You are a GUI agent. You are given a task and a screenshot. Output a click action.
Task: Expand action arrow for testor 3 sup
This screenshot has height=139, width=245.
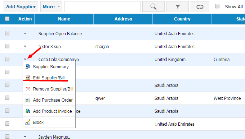tap(25, 46)
